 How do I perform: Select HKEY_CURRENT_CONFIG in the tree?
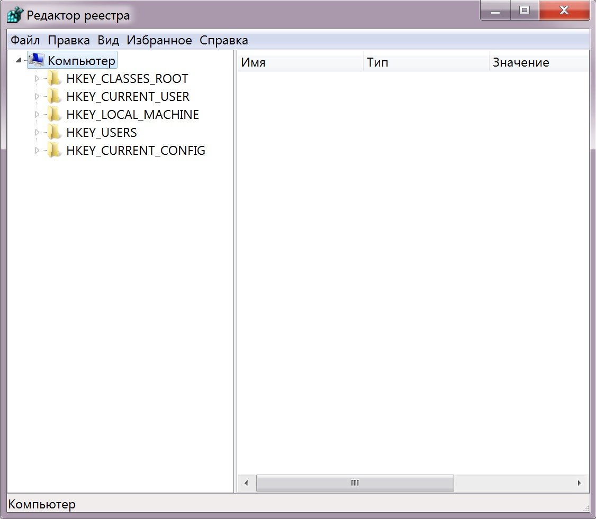(136, 150)
